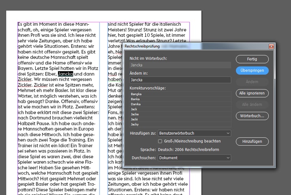Viewport: 291px width, 195px height.
Task: Skip the word with Überspringen
Action: pos(252,71)
